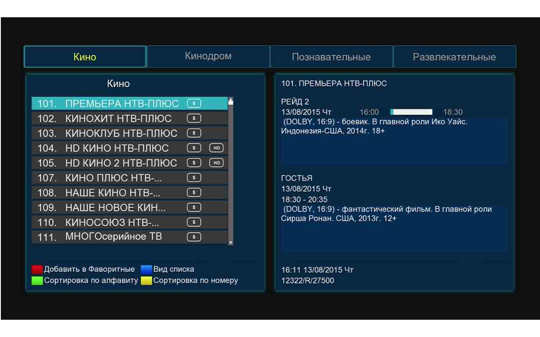Viewport: 540px width, 337px height.
Task: Select channel 105 HD КИНО 2 НТВ-ПЛЮС
Action: tap(130, 163)
